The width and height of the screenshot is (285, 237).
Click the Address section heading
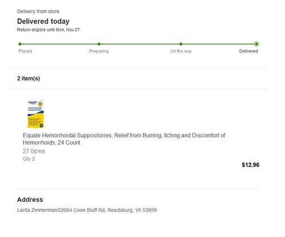[30, 199]
